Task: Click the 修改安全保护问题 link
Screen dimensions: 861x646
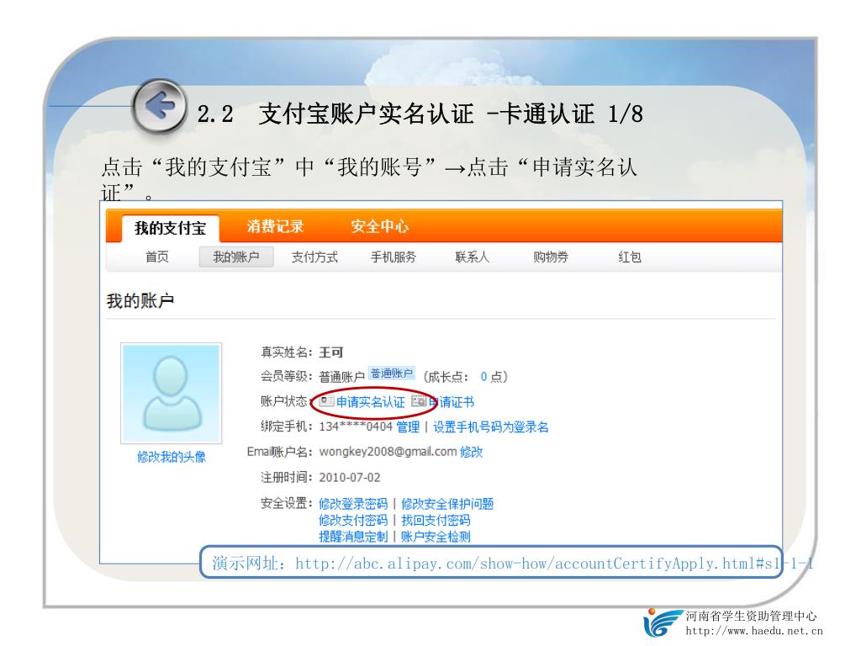Action: (447, 504)
